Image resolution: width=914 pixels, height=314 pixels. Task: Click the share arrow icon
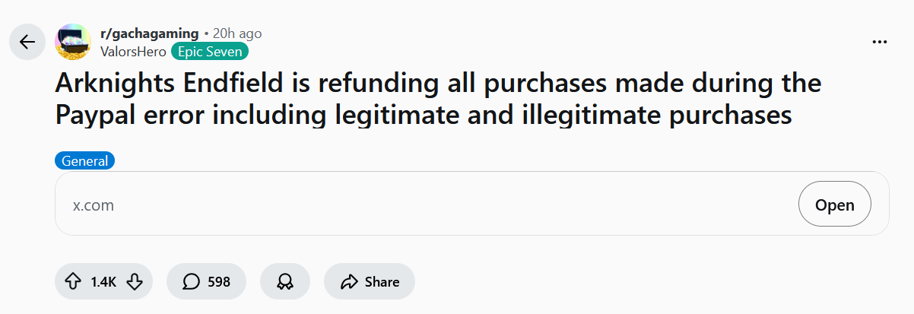tap(349, 281)
